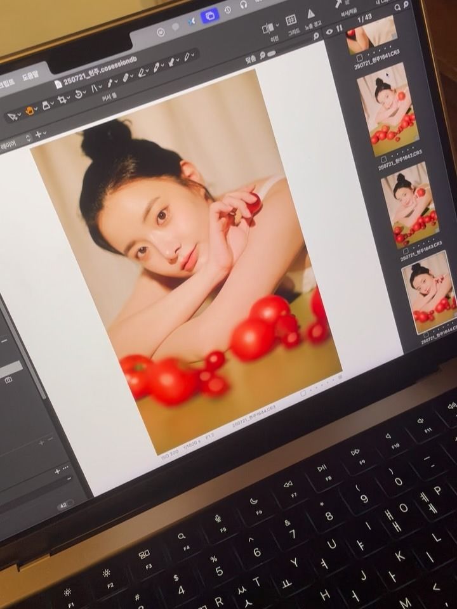The width and height of the screenshot is (457, 609).
Task: Click the copy/apply 복사/적용 arrow icon
Action: click(338, 3)
